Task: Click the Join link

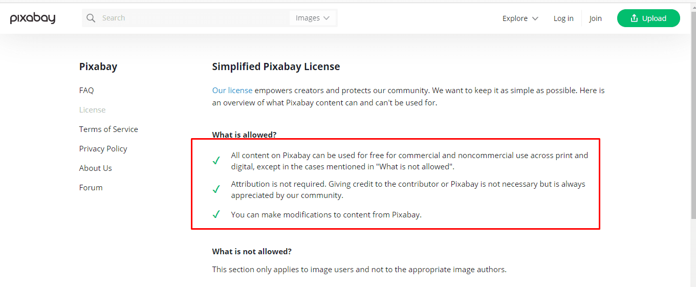Action: pyautogui.click(x=595, y=18)
